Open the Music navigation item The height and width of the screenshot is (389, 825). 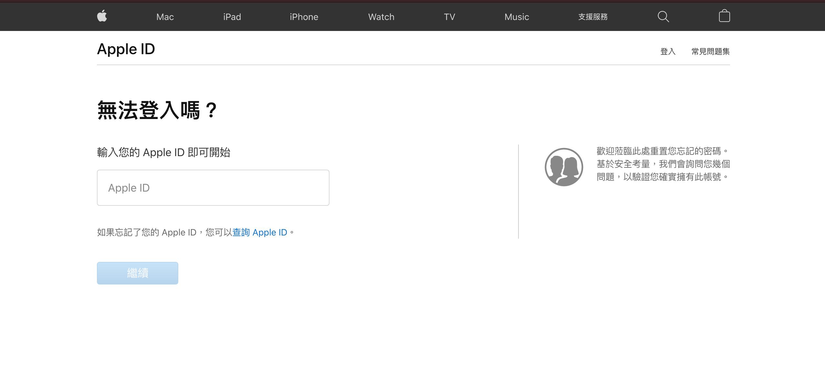pos(517,17)
